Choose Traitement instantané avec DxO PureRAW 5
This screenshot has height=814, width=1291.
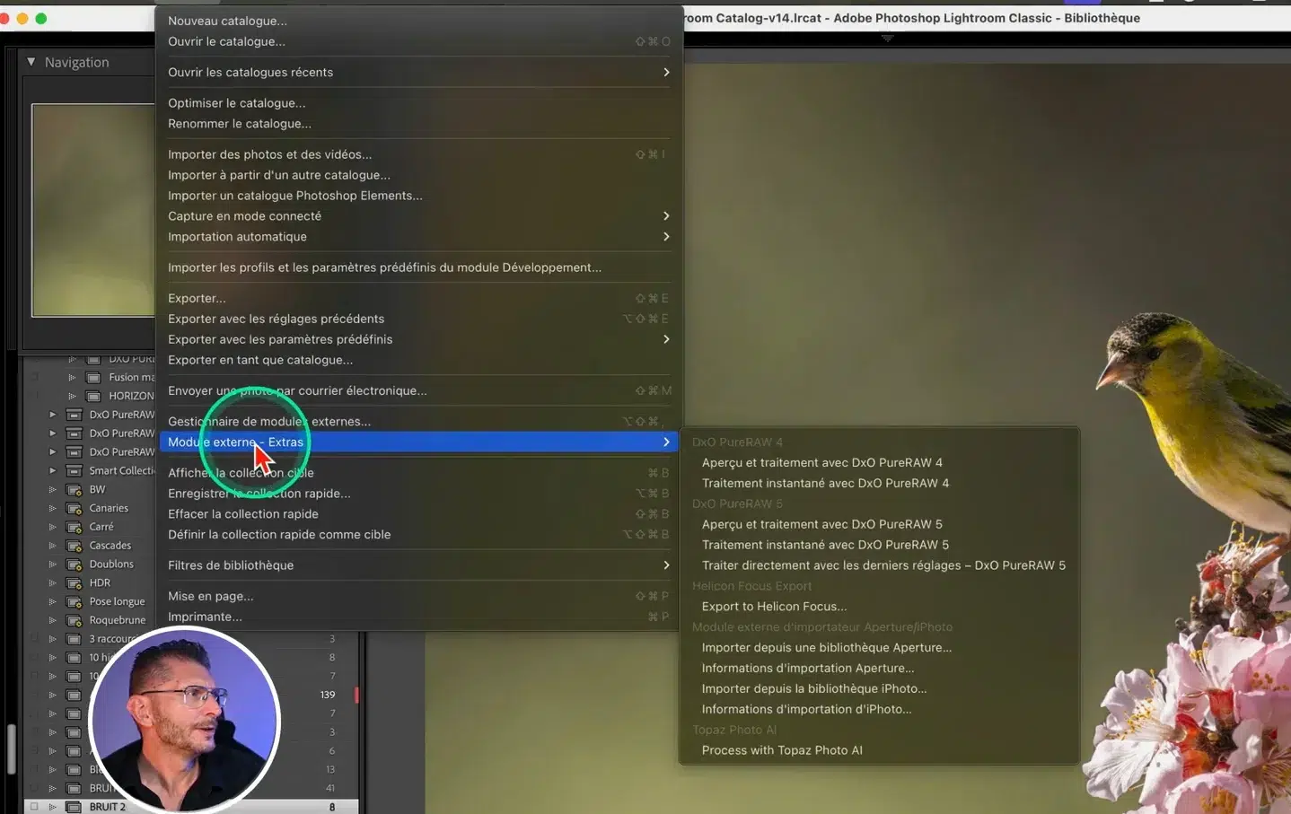tap(879, 545)
